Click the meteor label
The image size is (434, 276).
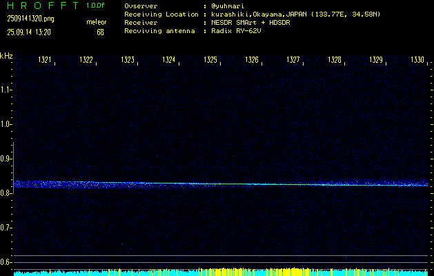click(x=97, y=22)
